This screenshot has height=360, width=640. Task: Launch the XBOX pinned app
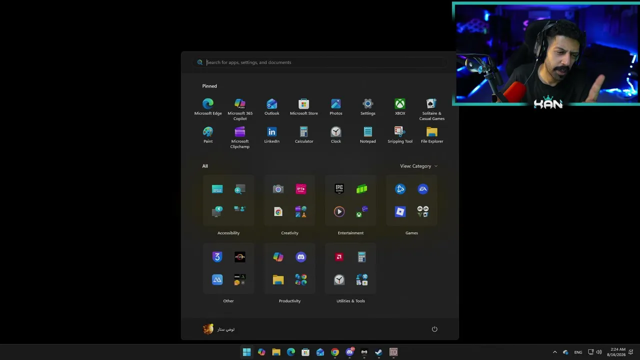[x=400, y=107]
